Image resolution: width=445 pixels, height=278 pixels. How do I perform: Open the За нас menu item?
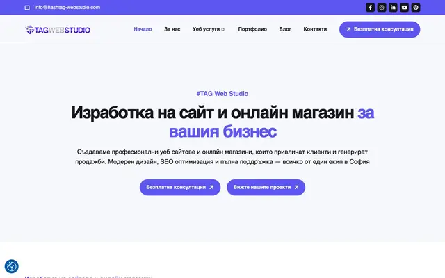(172, 29)
